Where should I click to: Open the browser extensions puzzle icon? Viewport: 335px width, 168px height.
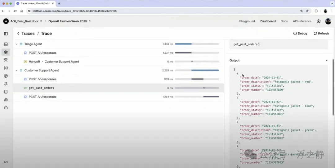[x=316, y=11]
